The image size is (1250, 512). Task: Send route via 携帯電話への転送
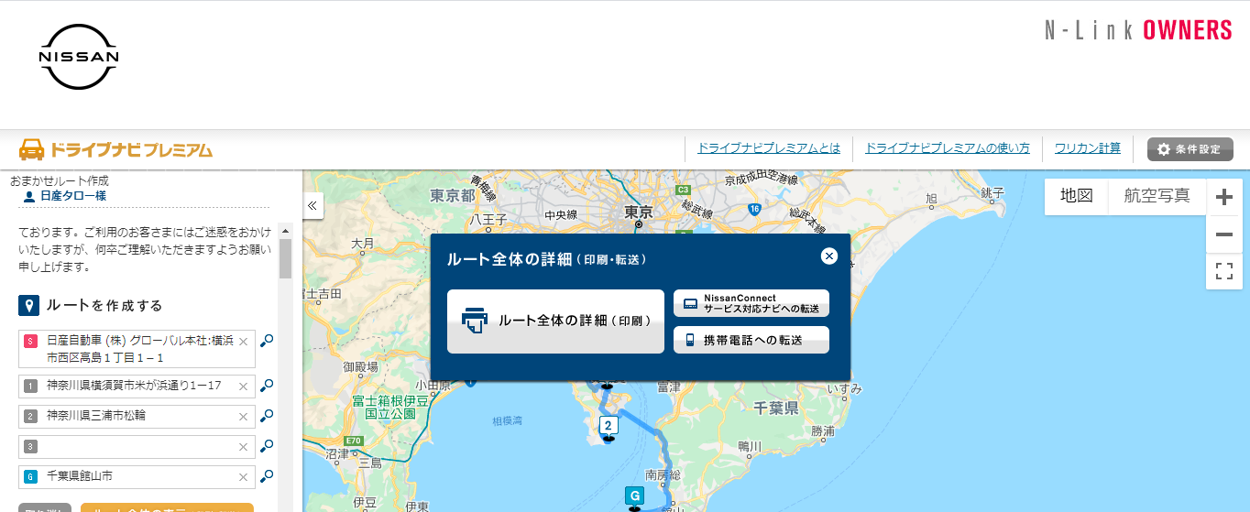point(751,340)
